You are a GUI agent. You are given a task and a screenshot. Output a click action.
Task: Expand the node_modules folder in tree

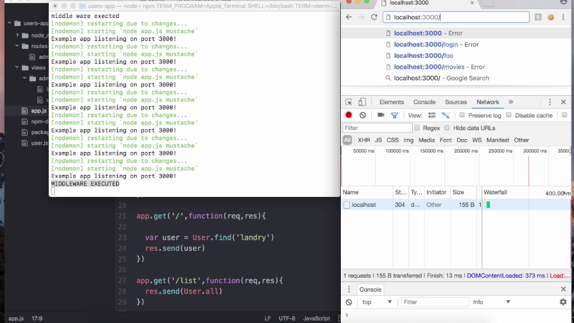pos(17,35)
